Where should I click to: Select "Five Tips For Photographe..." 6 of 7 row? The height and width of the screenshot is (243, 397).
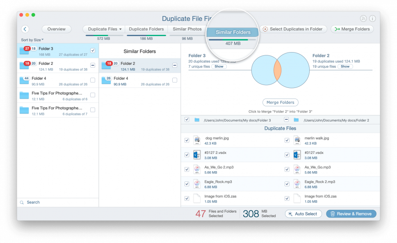[x=58, y=110]
